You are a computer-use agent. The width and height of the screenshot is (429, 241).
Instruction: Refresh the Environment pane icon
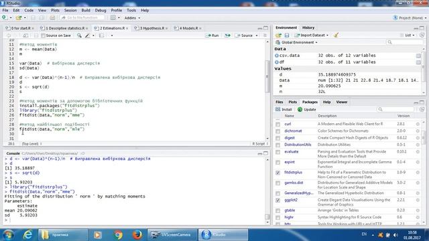(x=422, y=35)
